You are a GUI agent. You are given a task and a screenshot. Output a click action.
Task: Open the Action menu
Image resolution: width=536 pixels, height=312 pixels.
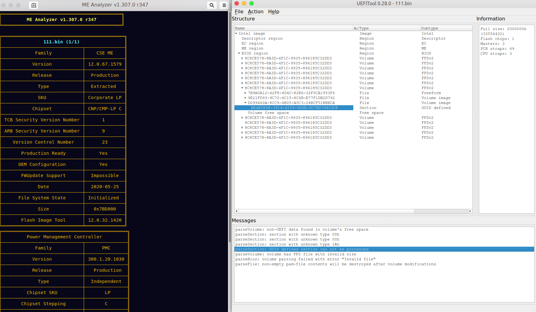pos(255,12)
